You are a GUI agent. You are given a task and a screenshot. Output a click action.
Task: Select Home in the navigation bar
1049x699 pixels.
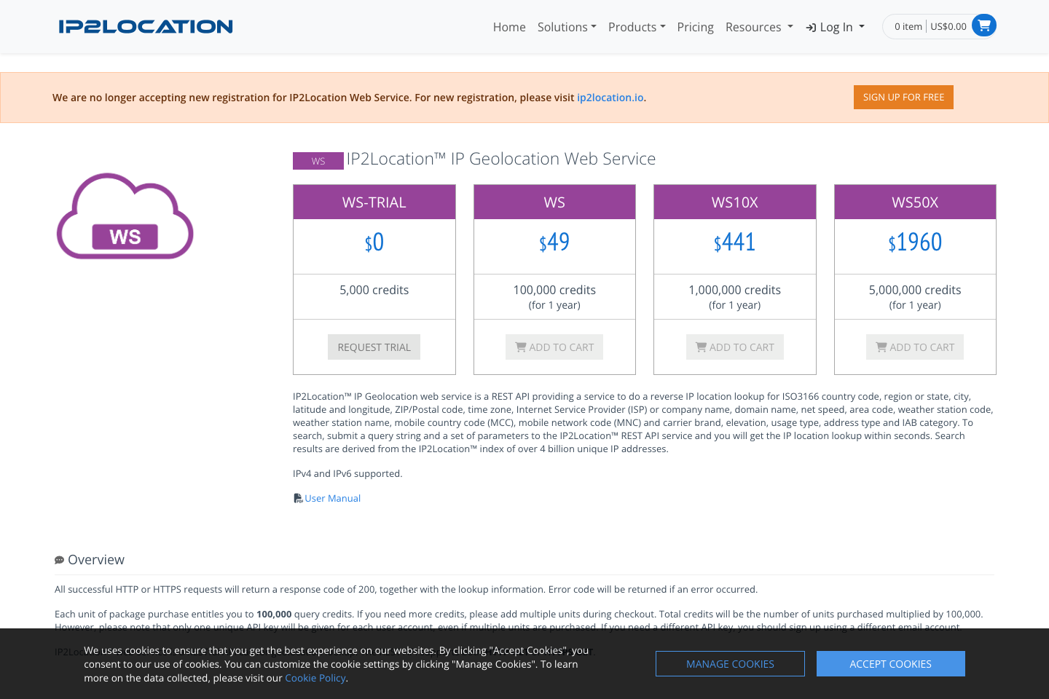click(x=508, y=27)
